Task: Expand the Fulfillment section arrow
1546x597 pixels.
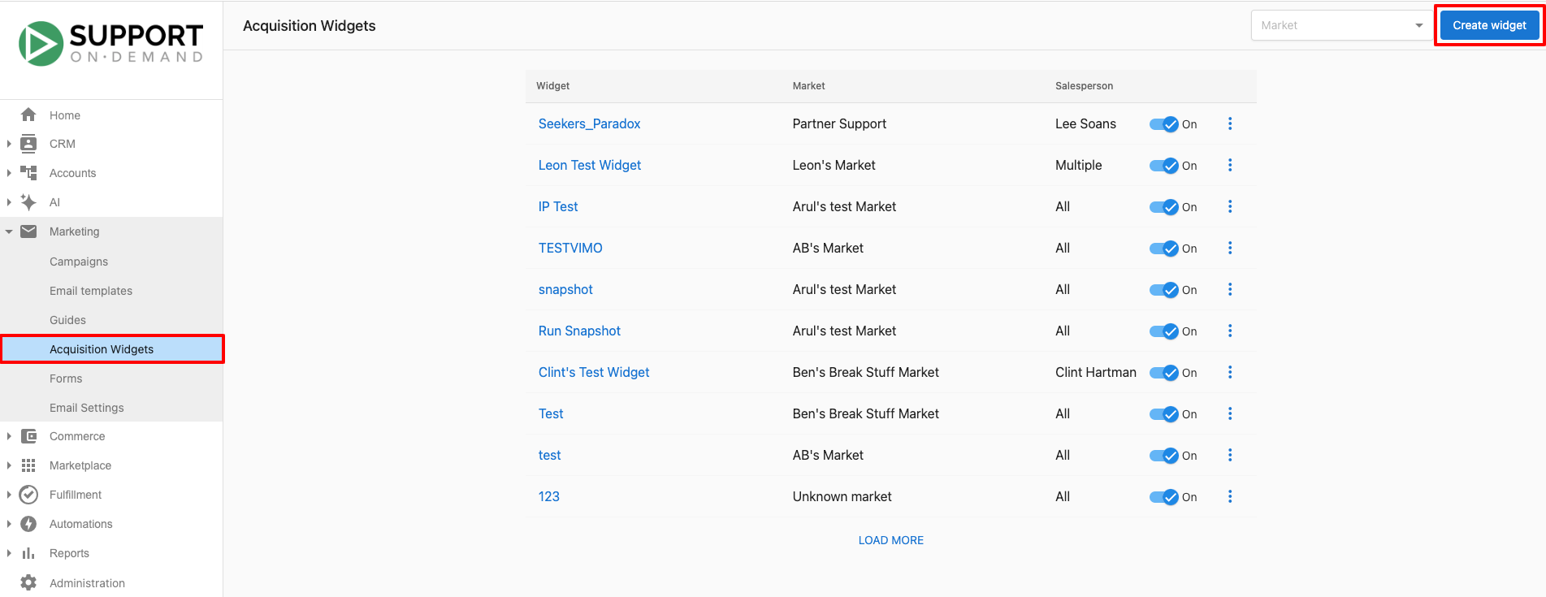Action: (x=9, y=495)
